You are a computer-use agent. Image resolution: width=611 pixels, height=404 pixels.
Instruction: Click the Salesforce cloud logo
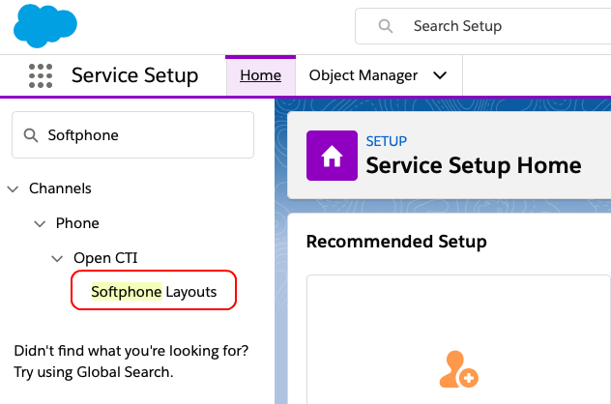coord(45,26)
